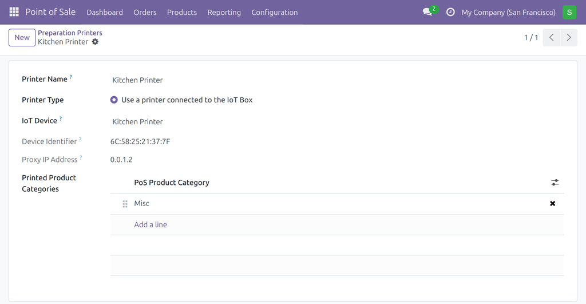
Task: Go back to Preparation Printers breadcrumb
Action: (70, 33)
